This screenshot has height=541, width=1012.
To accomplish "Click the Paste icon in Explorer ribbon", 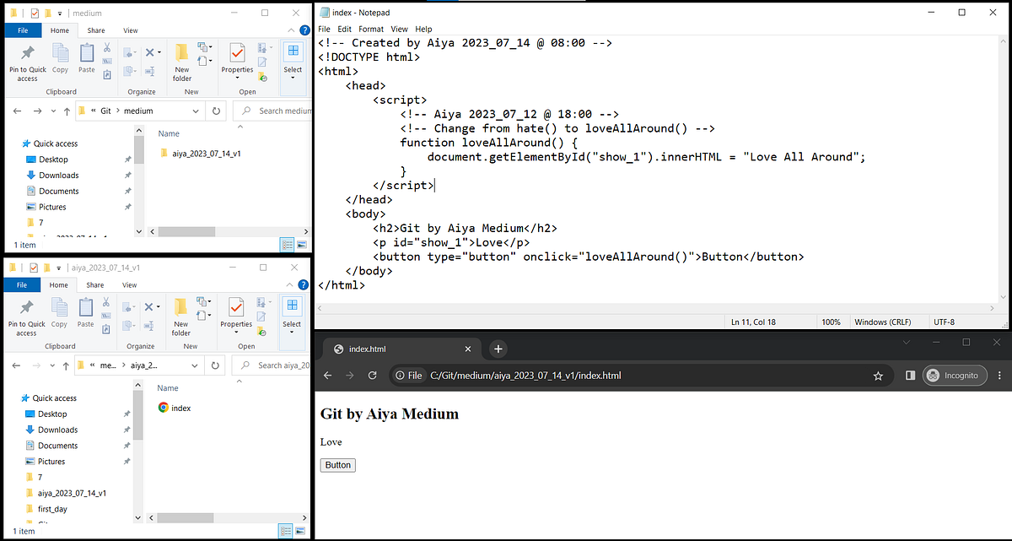I will click(86, 59).
